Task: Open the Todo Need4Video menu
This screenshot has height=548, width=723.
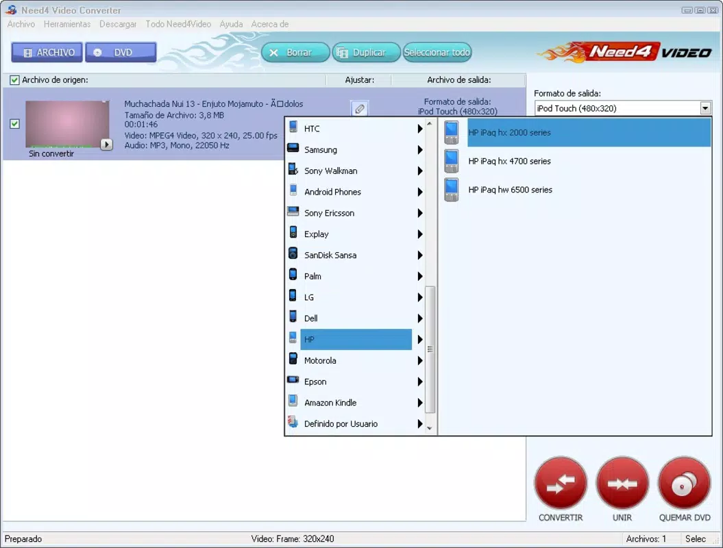Action: 178,24
